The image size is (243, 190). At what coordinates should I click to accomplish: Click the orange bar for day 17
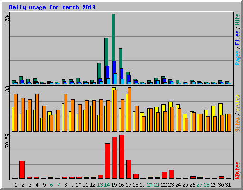pos(130,109)
